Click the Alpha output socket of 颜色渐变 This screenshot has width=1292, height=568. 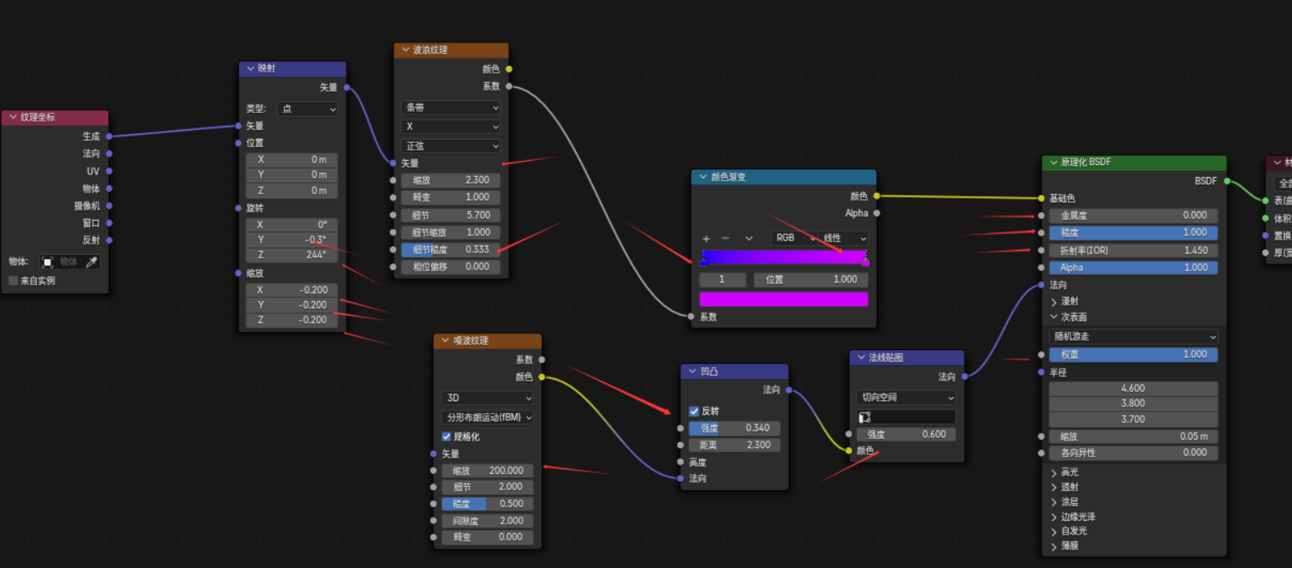[x=876, y=213]
